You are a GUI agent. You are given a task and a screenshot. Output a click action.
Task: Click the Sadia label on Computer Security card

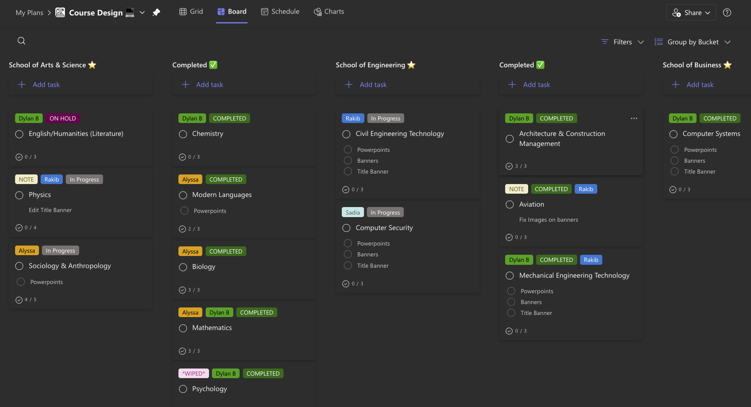click(x=353, y=212)
